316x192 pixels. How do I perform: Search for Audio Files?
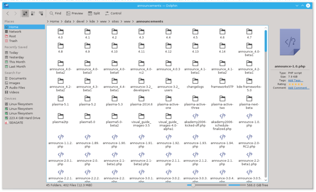[24, 88]
